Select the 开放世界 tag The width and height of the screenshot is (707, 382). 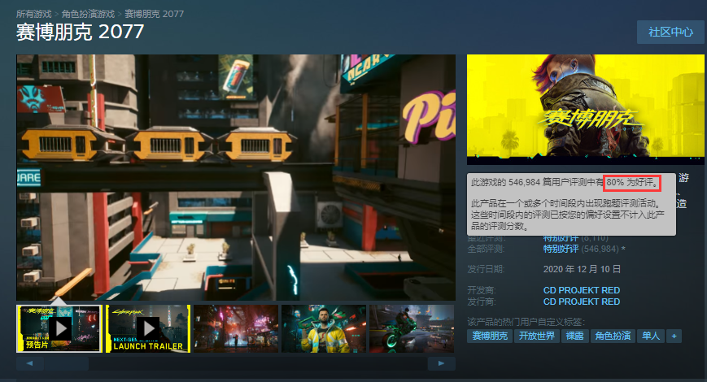point(537,336)
